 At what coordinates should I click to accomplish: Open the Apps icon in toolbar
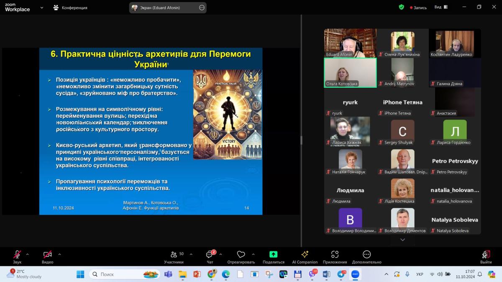tap(335, 254)
